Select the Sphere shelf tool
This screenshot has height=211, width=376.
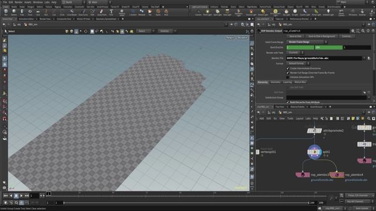(x=14, y=12)
